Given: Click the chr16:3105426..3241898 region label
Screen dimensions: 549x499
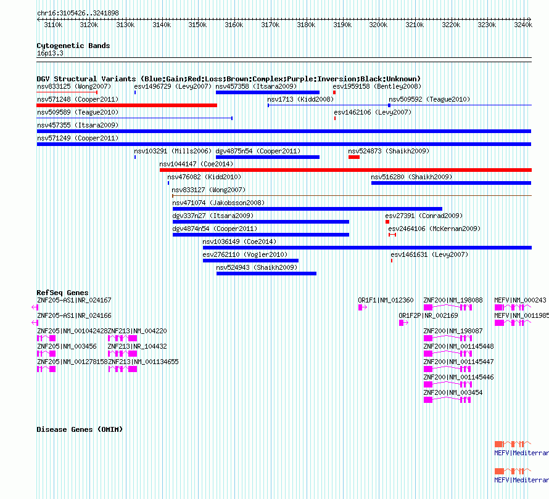Looking at the screenshot, I should [78, 13].
